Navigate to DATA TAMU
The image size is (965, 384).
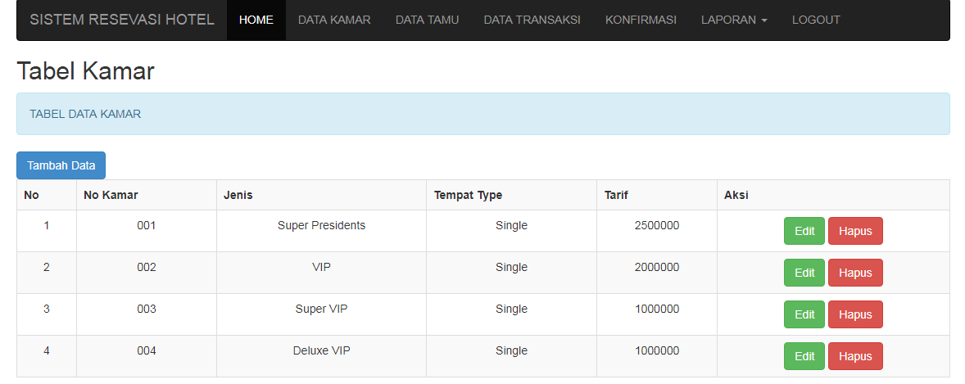click(427, 20)
